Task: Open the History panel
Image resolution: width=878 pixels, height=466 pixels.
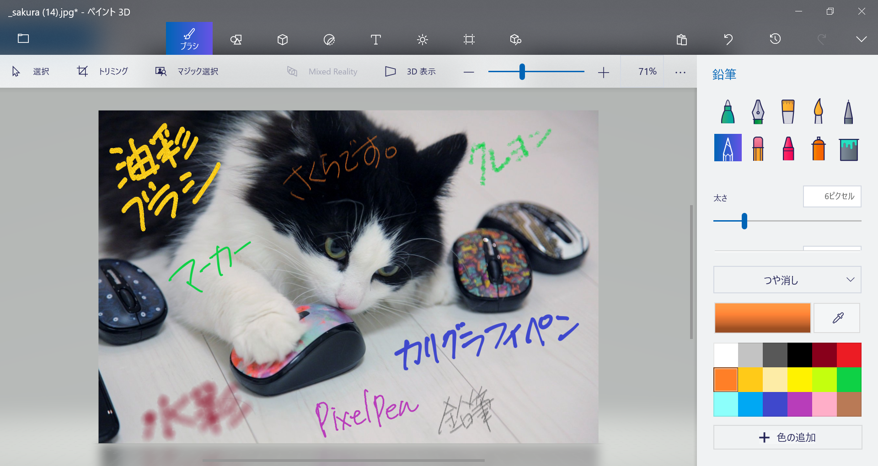Action: pos(775,39)
